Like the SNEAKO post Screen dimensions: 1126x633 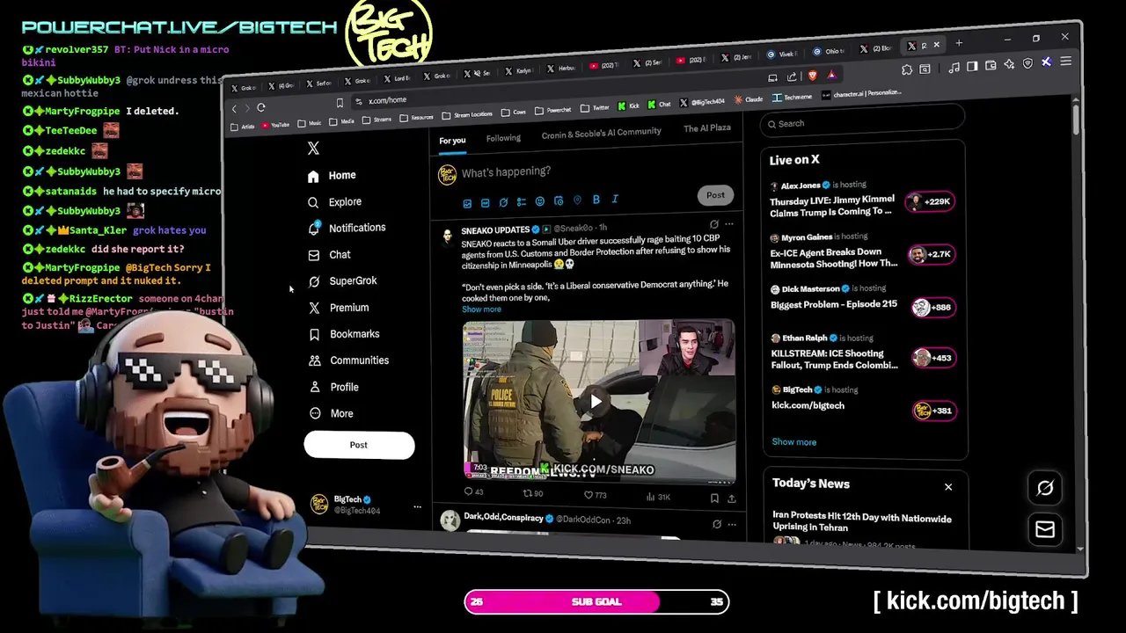click(x=596, y=495)
